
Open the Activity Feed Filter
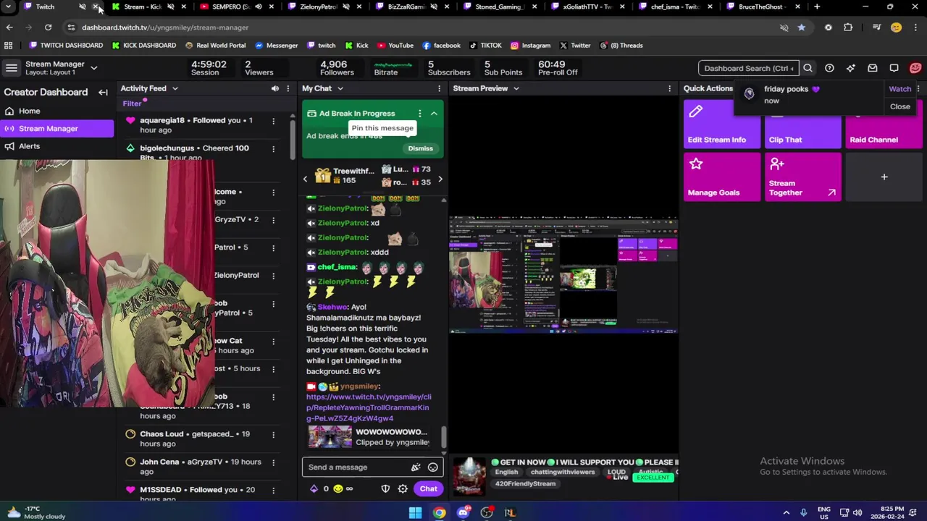[x=132, y=103]
